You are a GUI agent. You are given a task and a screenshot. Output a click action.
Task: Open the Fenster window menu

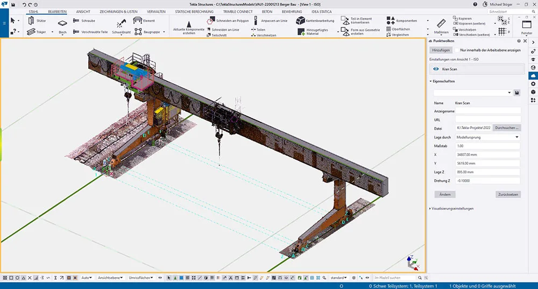tap(527, 27)
